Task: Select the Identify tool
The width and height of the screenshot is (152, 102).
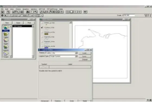Action: (2, 15)
